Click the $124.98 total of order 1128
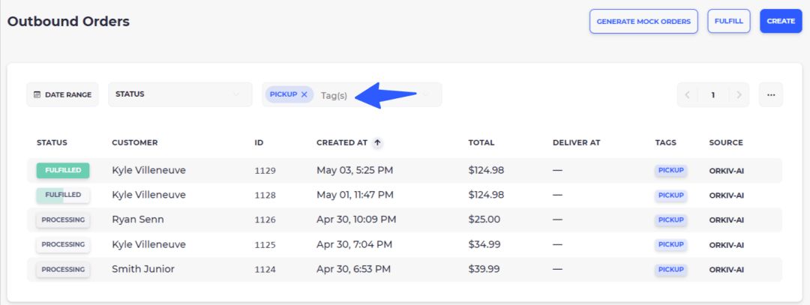The image size is (810, 305). pos(486,195)
